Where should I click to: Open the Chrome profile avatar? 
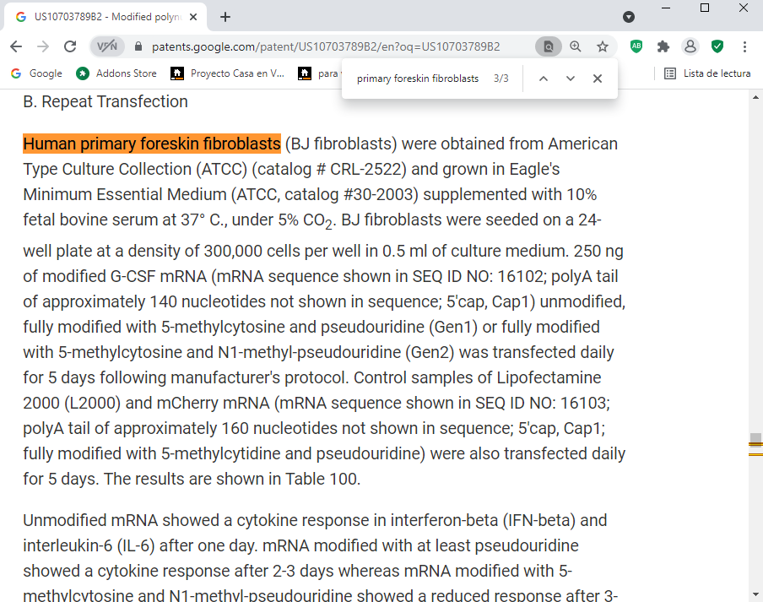click(x=690, y=46)
